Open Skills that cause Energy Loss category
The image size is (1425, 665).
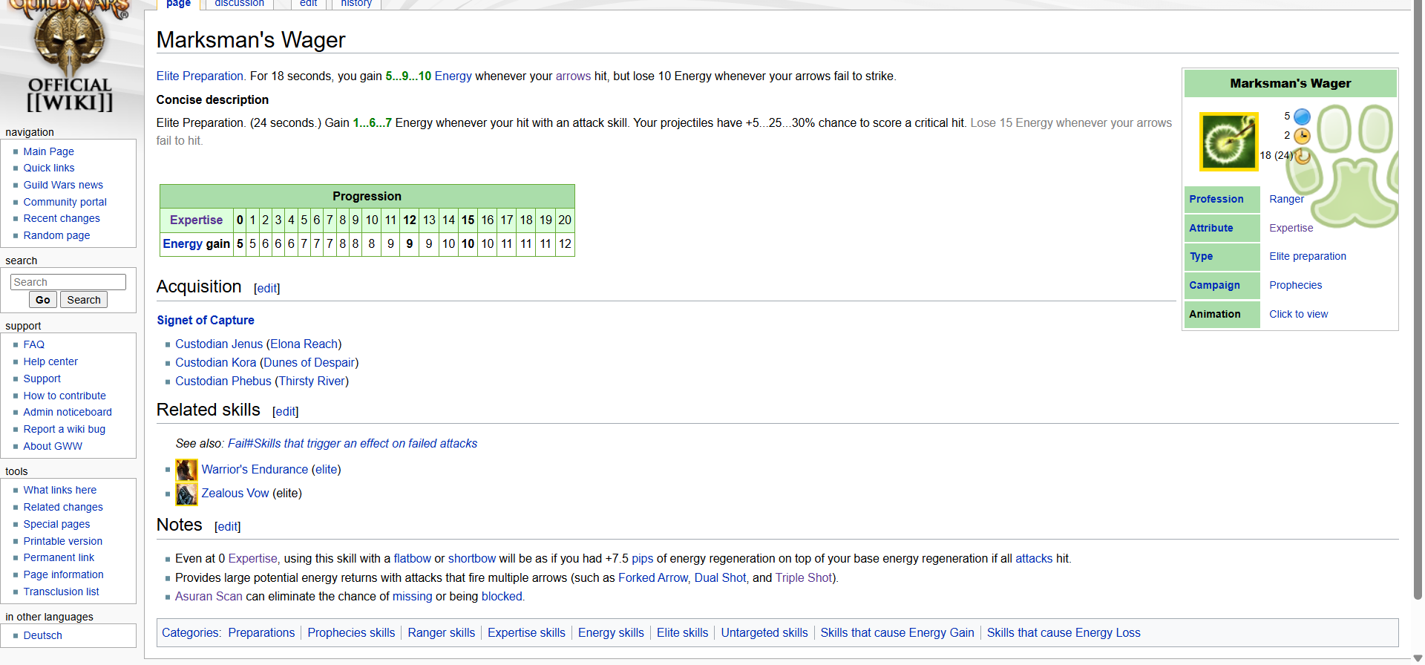point(1064,633)
